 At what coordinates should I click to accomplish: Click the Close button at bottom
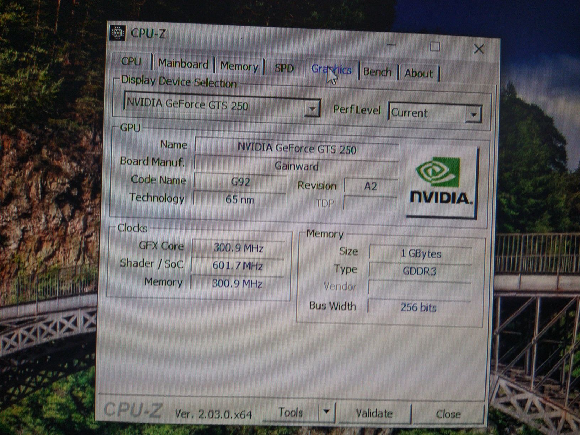[448, 414]
